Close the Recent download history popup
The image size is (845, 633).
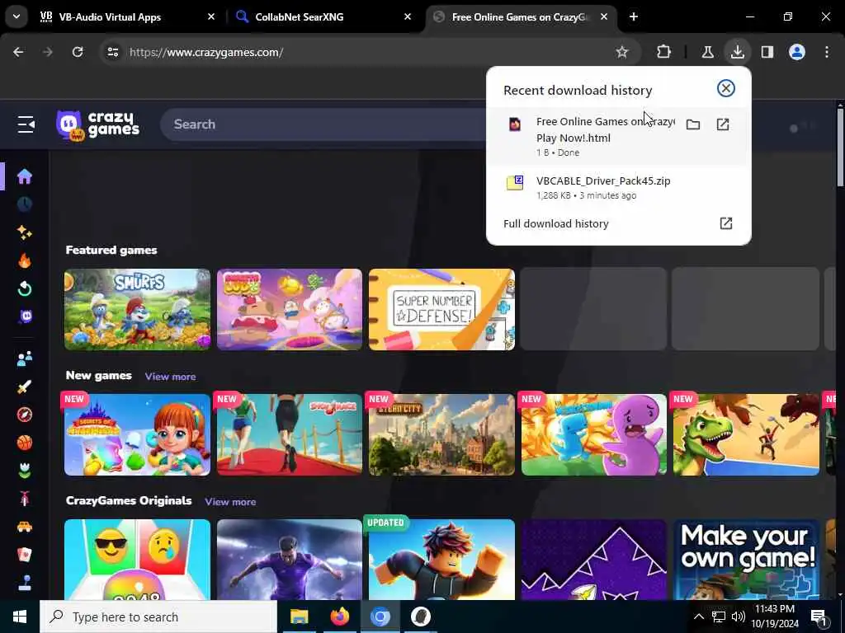[x=726, y=88]
